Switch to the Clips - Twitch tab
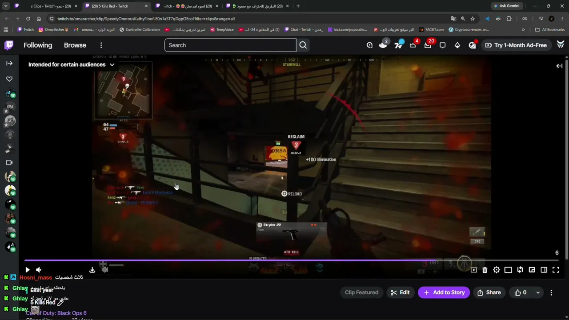The image size is (569, 320). click(x=47, y=6)
